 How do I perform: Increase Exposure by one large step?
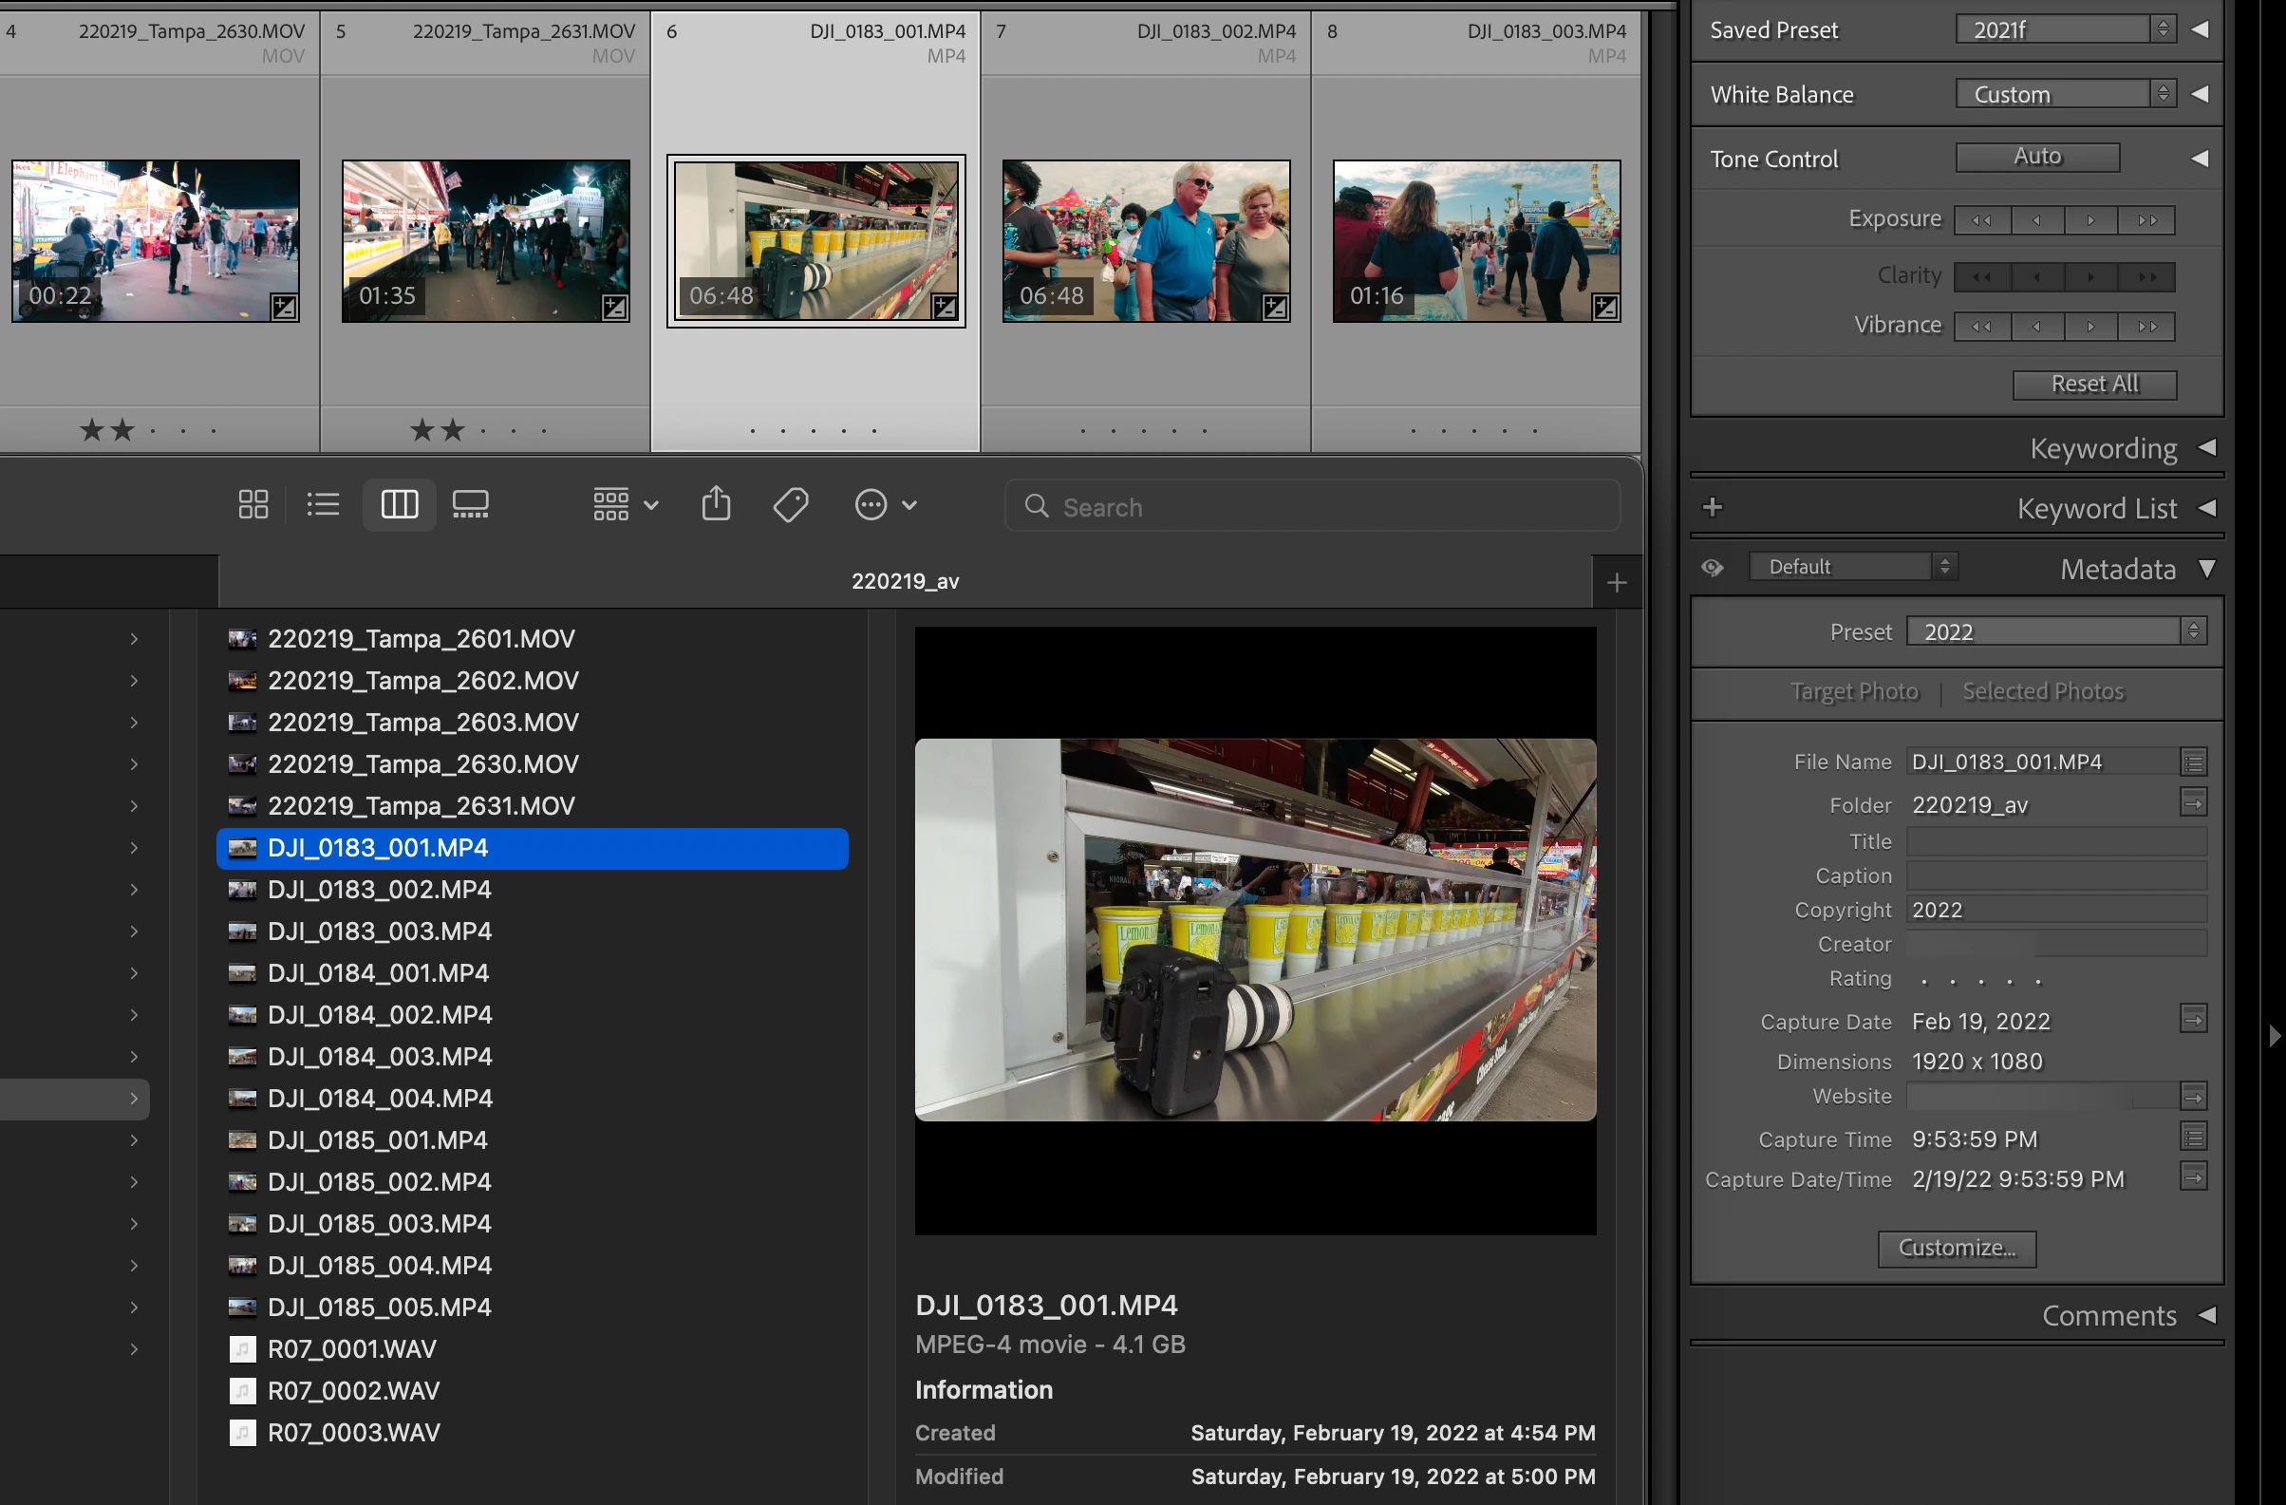[2147, 220]
